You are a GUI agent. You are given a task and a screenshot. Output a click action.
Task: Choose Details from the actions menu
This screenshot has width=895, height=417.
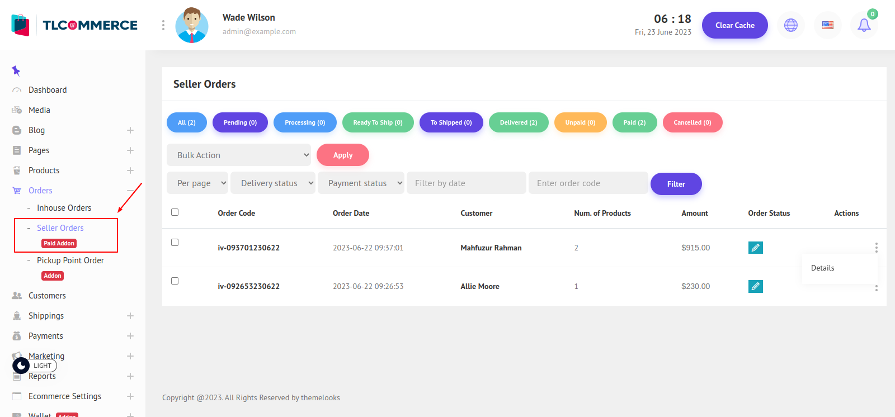(x=822, y=268)
